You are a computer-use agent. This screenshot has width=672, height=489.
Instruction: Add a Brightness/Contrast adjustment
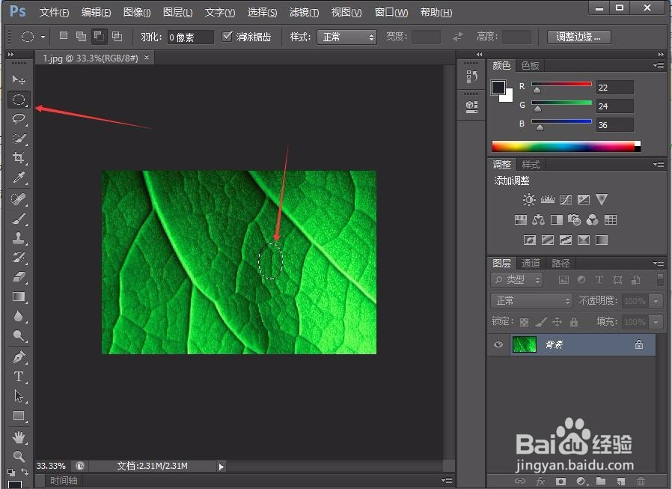coord(529,199)
